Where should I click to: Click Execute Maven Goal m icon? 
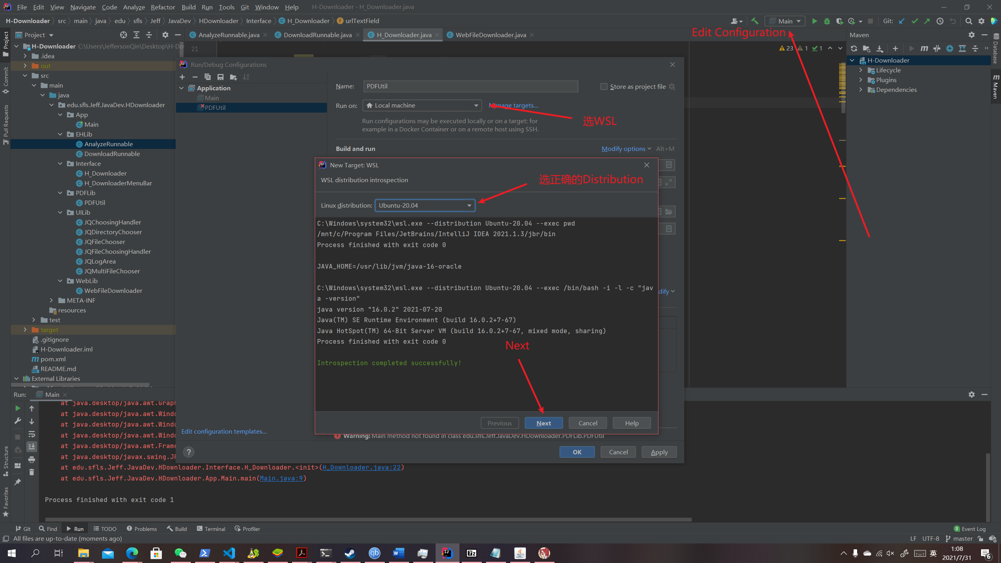(x=924, y=48)
